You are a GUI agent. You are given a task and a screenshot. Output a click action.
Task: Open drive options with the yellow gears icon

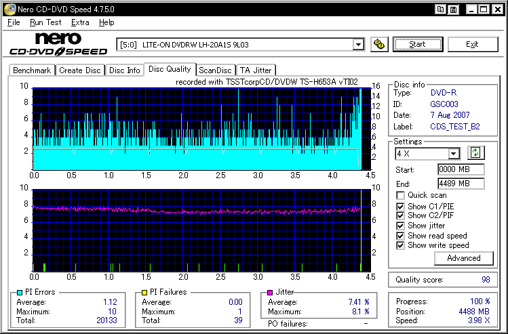tap(379, 45)
